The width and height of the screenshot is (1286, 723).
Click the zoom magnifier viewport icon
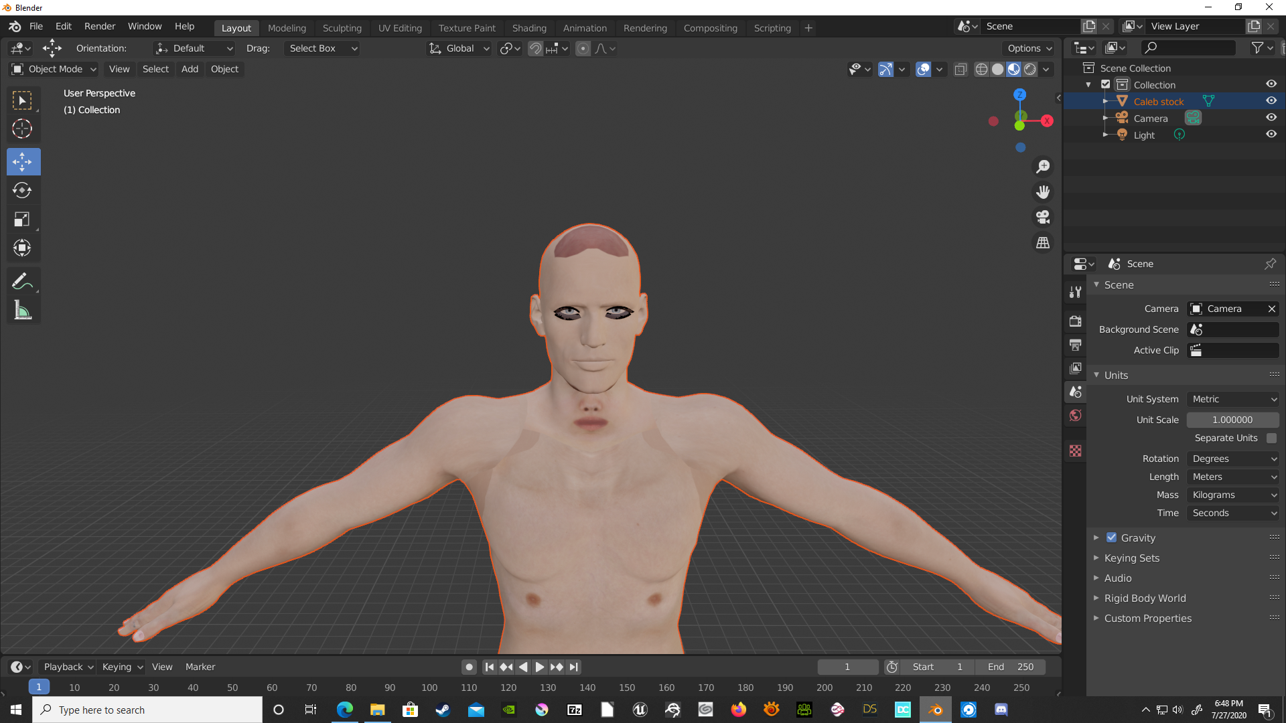click(x=1043, y=166)
